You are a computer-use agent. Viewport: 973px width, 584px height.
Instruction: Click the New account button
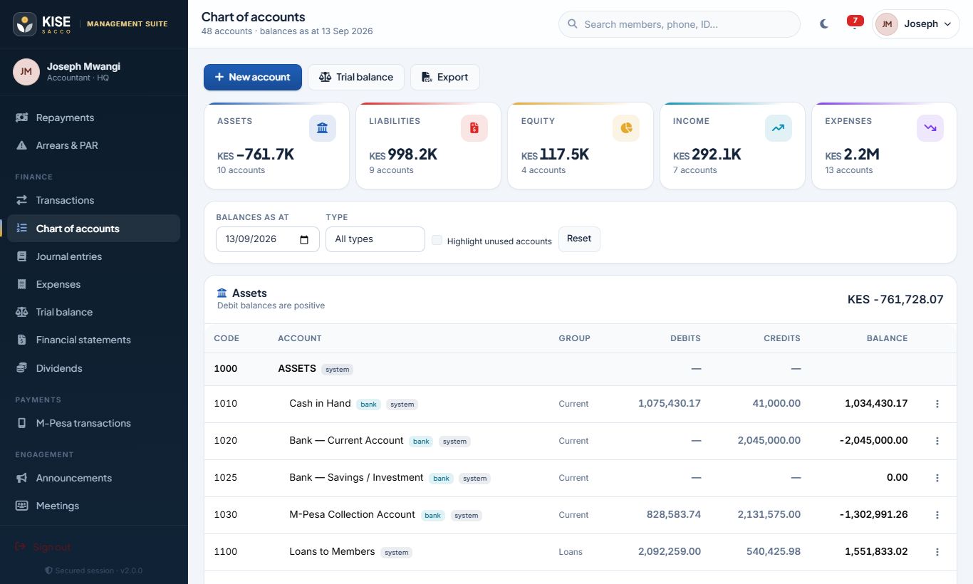[x=253, y=77]
